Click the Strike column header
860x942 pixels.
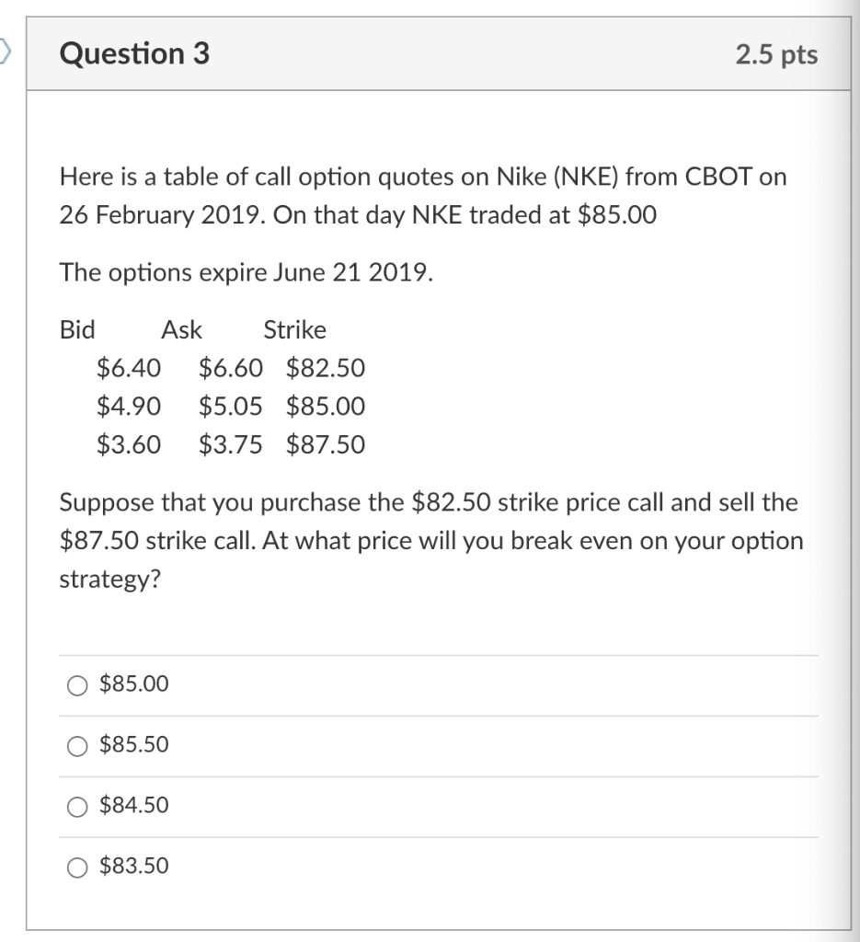pos(295,330)
